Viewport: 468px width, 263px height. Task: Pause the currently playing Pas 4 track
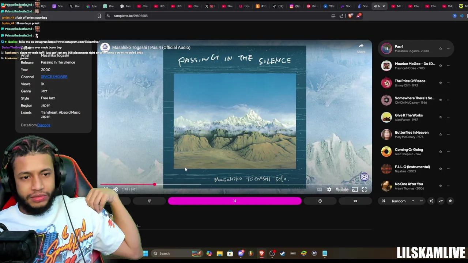coord(386,48)
